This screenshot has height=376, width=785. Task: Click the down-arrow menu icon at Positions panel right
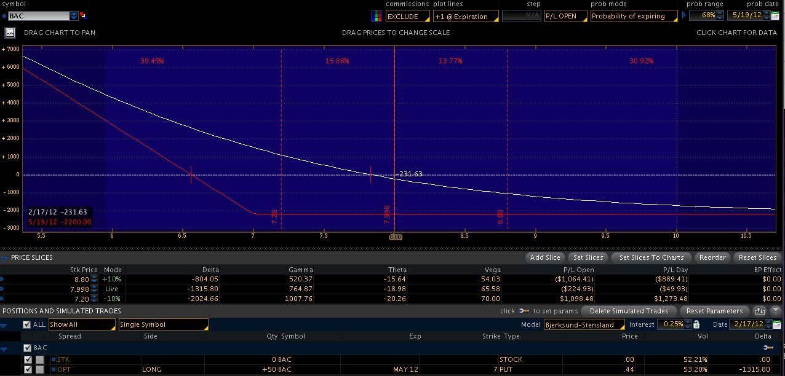point(775,311)
